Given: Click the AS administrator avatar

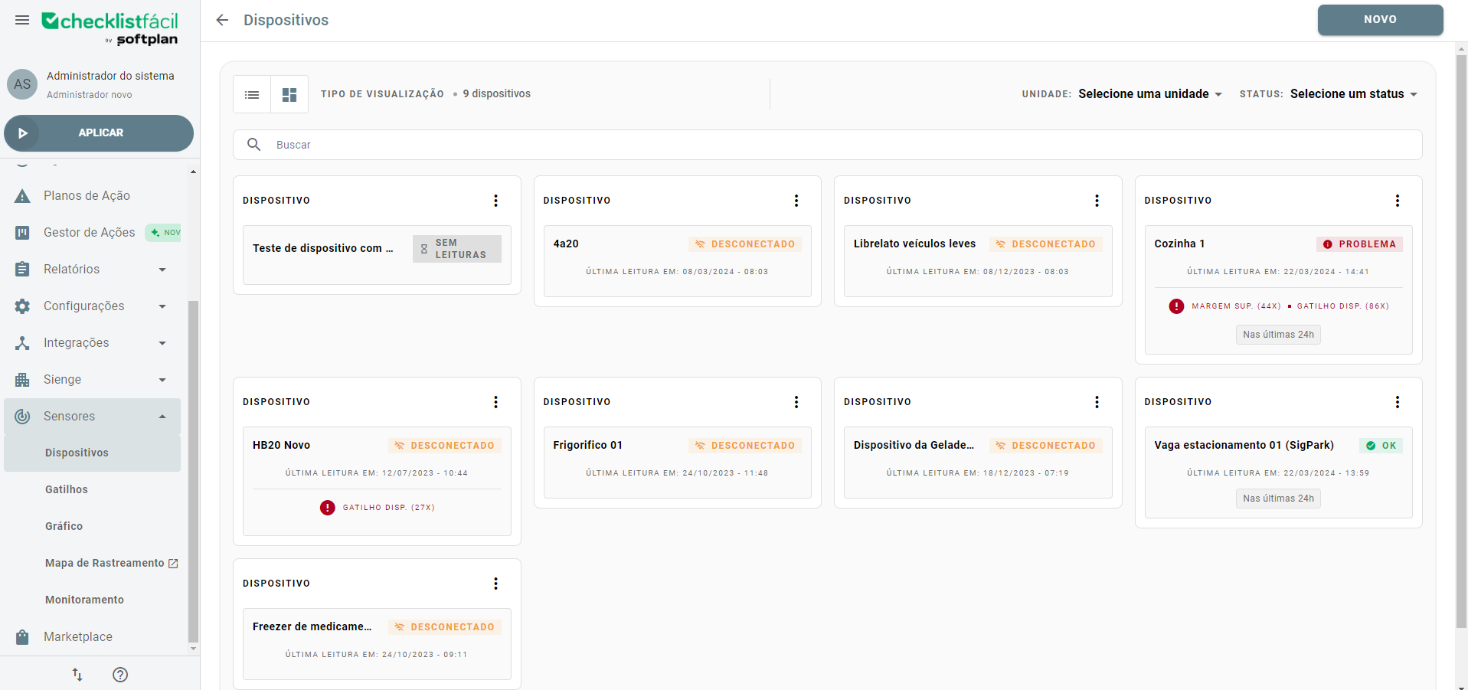Looking at the screenshot, I should (x=22, y=84).
